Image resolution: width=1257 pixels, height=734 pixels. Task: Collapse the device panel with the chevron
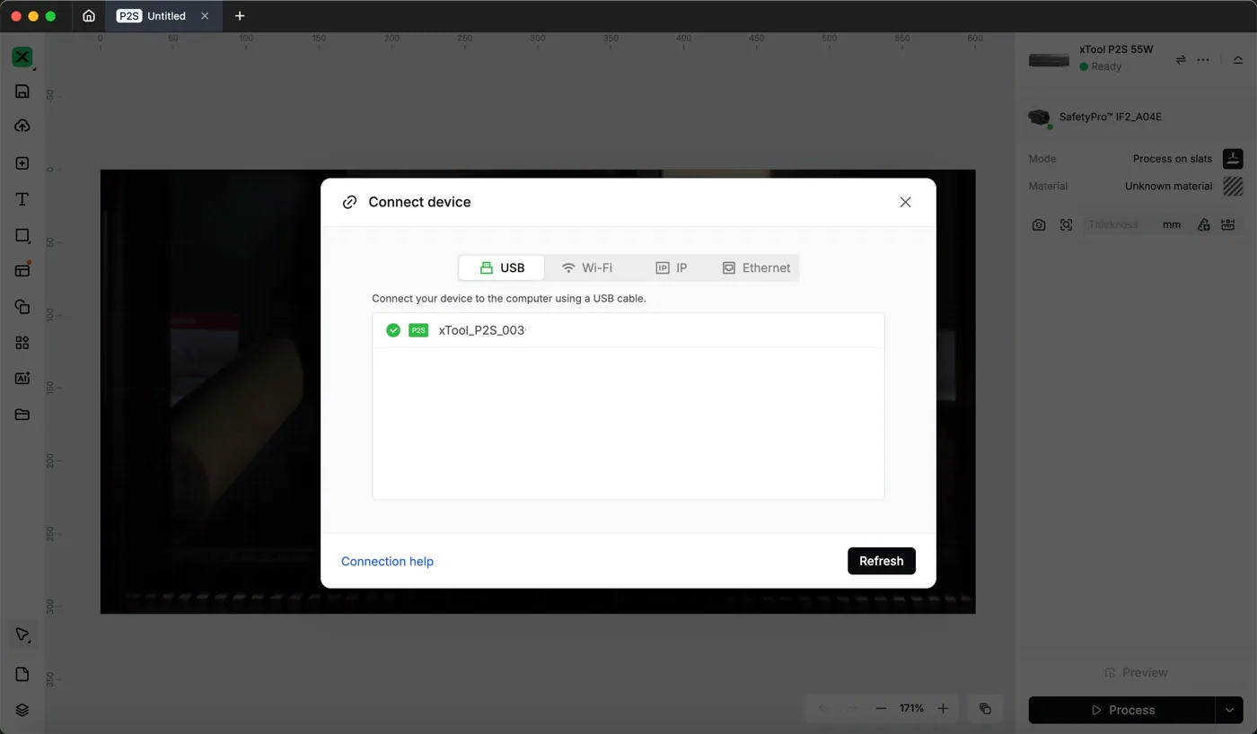tap(1238, 60)
